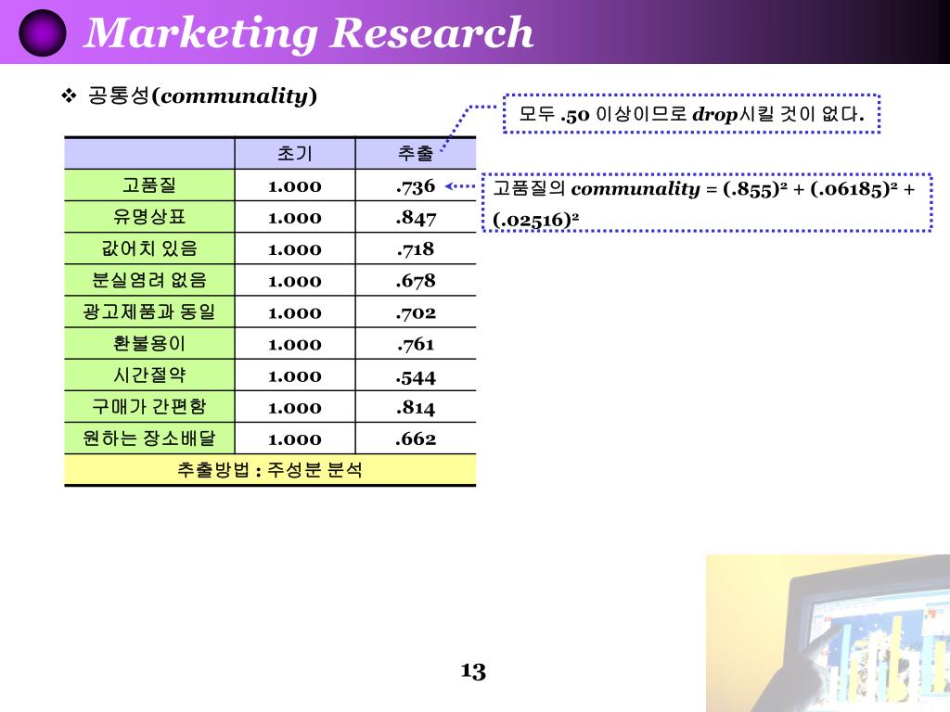Select the row label '원하는 장소배달'
This screenshot has width=950, height=712.
(x=149, y=438)
